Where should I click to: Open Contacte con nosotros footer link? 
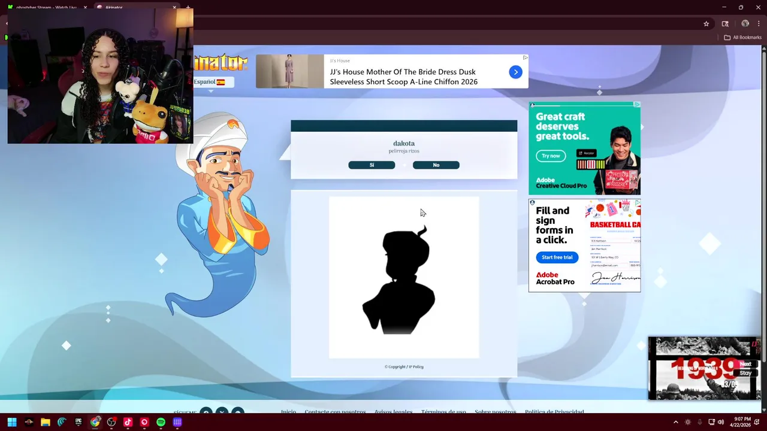[x=335, y=412]
